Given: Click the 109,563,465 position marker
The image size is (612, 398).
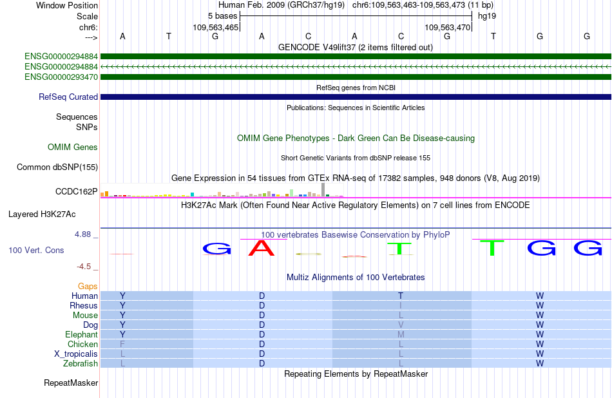Looking at the screenshot, I should pos(215,27).
